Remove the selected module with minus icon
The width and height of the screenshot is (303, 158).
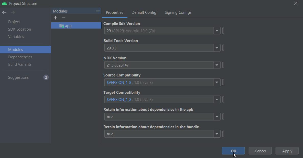64,18
